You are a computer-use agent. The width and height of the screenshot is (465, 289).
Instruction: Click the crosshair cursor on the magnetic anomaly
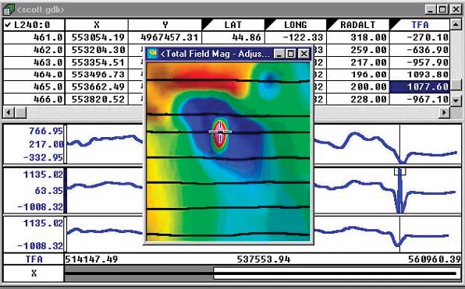[x=220, y=131]
